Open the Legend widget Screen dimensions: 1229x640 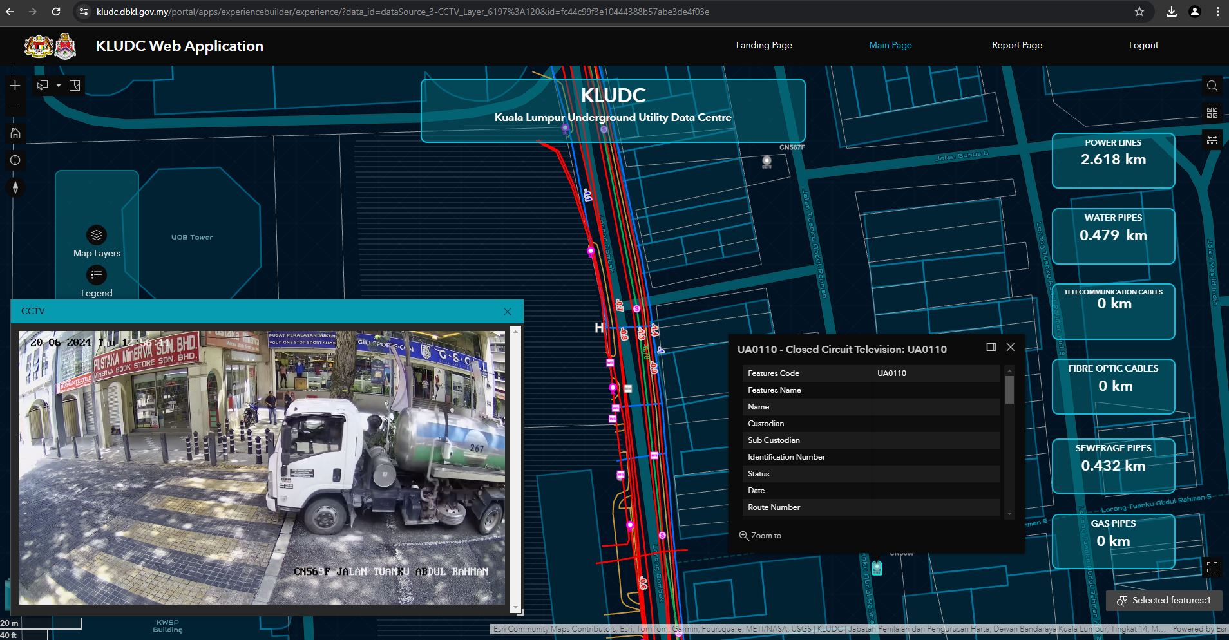pos(97,276)
